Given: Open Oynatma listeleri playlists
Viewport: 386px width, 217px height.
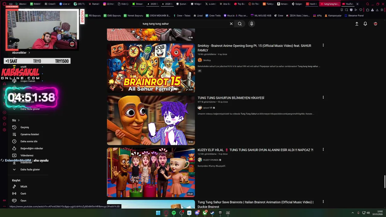Looking at the screenshot, I should pyautogui.click(x=30, y=134).
